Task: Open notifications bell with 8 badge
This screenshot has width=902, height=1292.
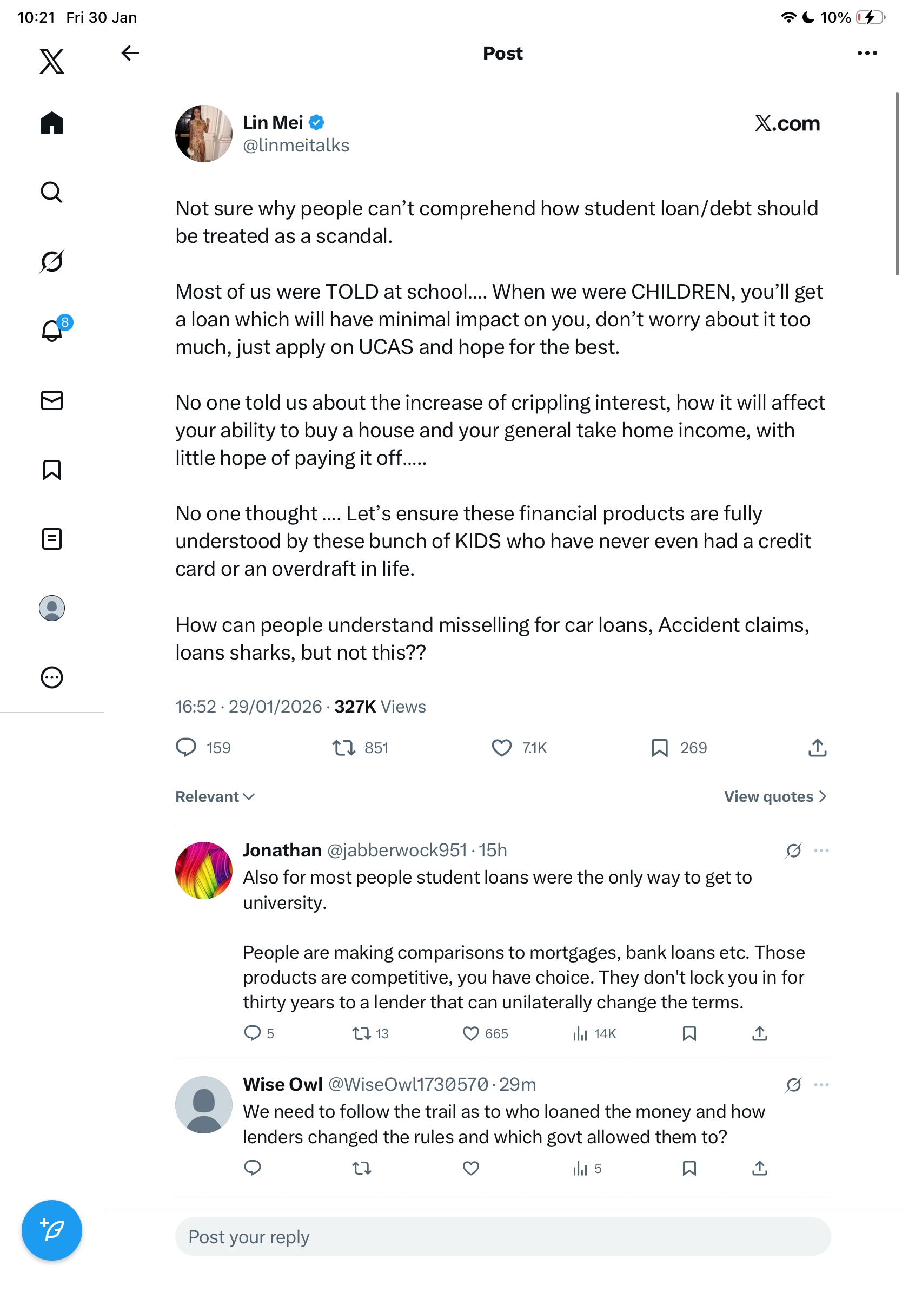Action: [52, 331]
